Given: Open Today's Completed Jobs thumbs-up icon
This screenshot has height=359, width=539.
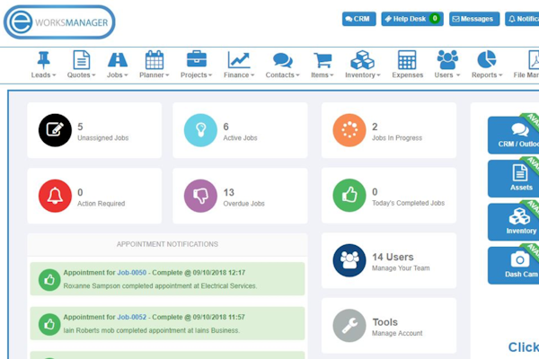Looking at the screenshot, I should pos(349,196).
